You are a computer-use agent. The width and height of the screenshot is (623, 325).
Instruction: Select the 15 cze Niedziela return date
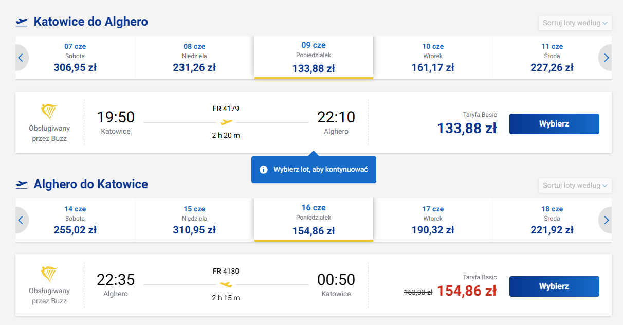[194, 220]
